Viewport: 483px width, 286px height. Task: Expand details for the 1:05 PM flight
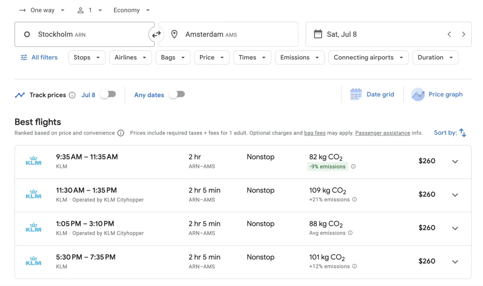coord(455,228)
